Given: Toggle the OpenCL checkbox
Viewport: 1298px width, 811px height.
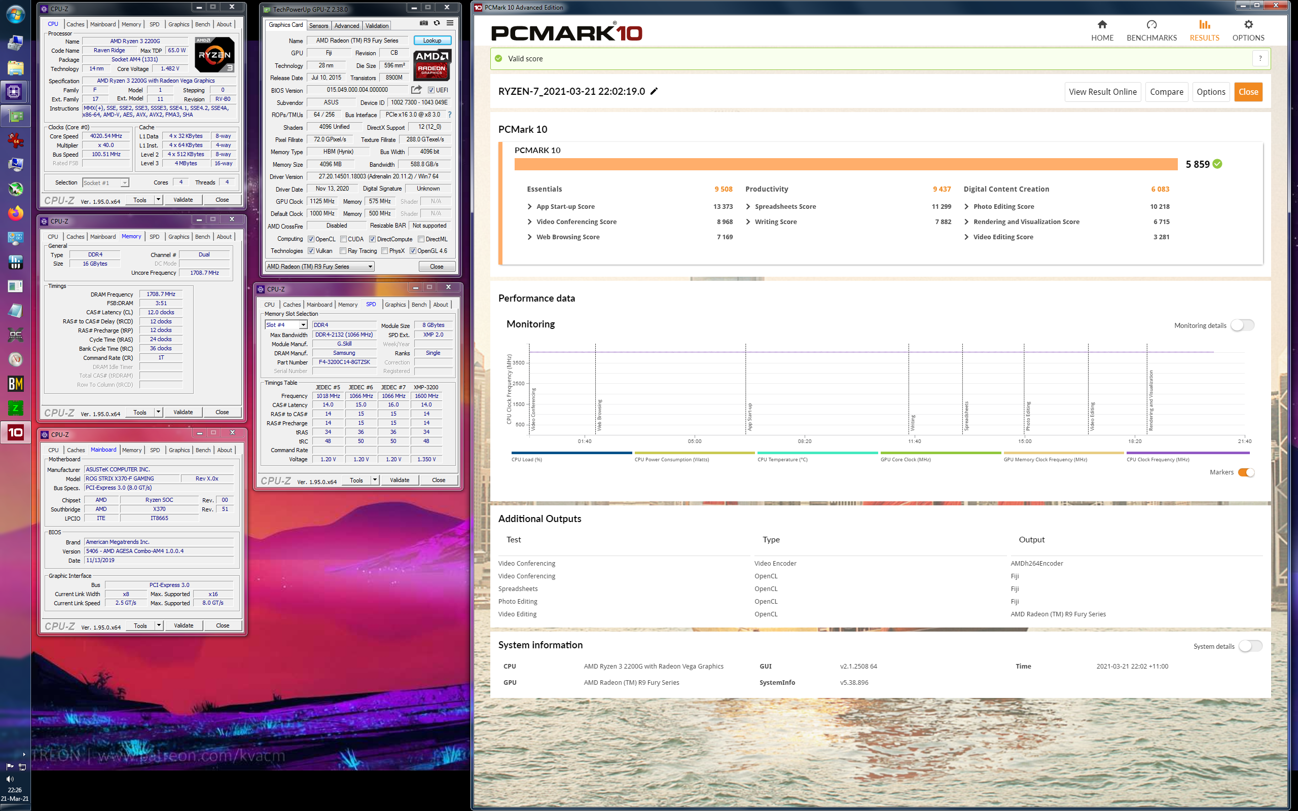Looking at the screenshot, I should point(310,239).
